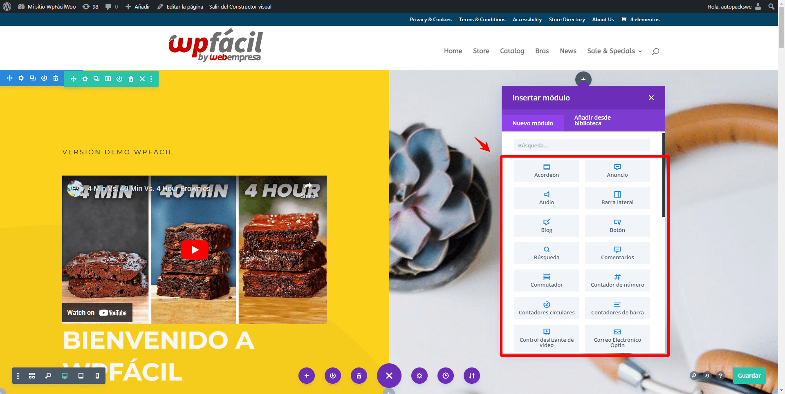Image resolution: width=785 pixels, height=394 pixels.
Task: Select the Blog module
Action: click(546, 225)
